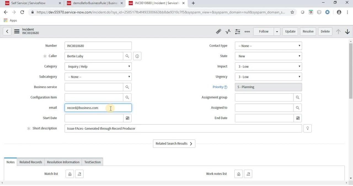
Task: Expand the Subcategory dropdown
Action: (x=98, y=77)
